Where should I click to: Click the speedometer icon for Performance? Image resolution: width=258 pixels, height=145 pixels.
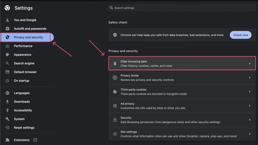(7, 46)
